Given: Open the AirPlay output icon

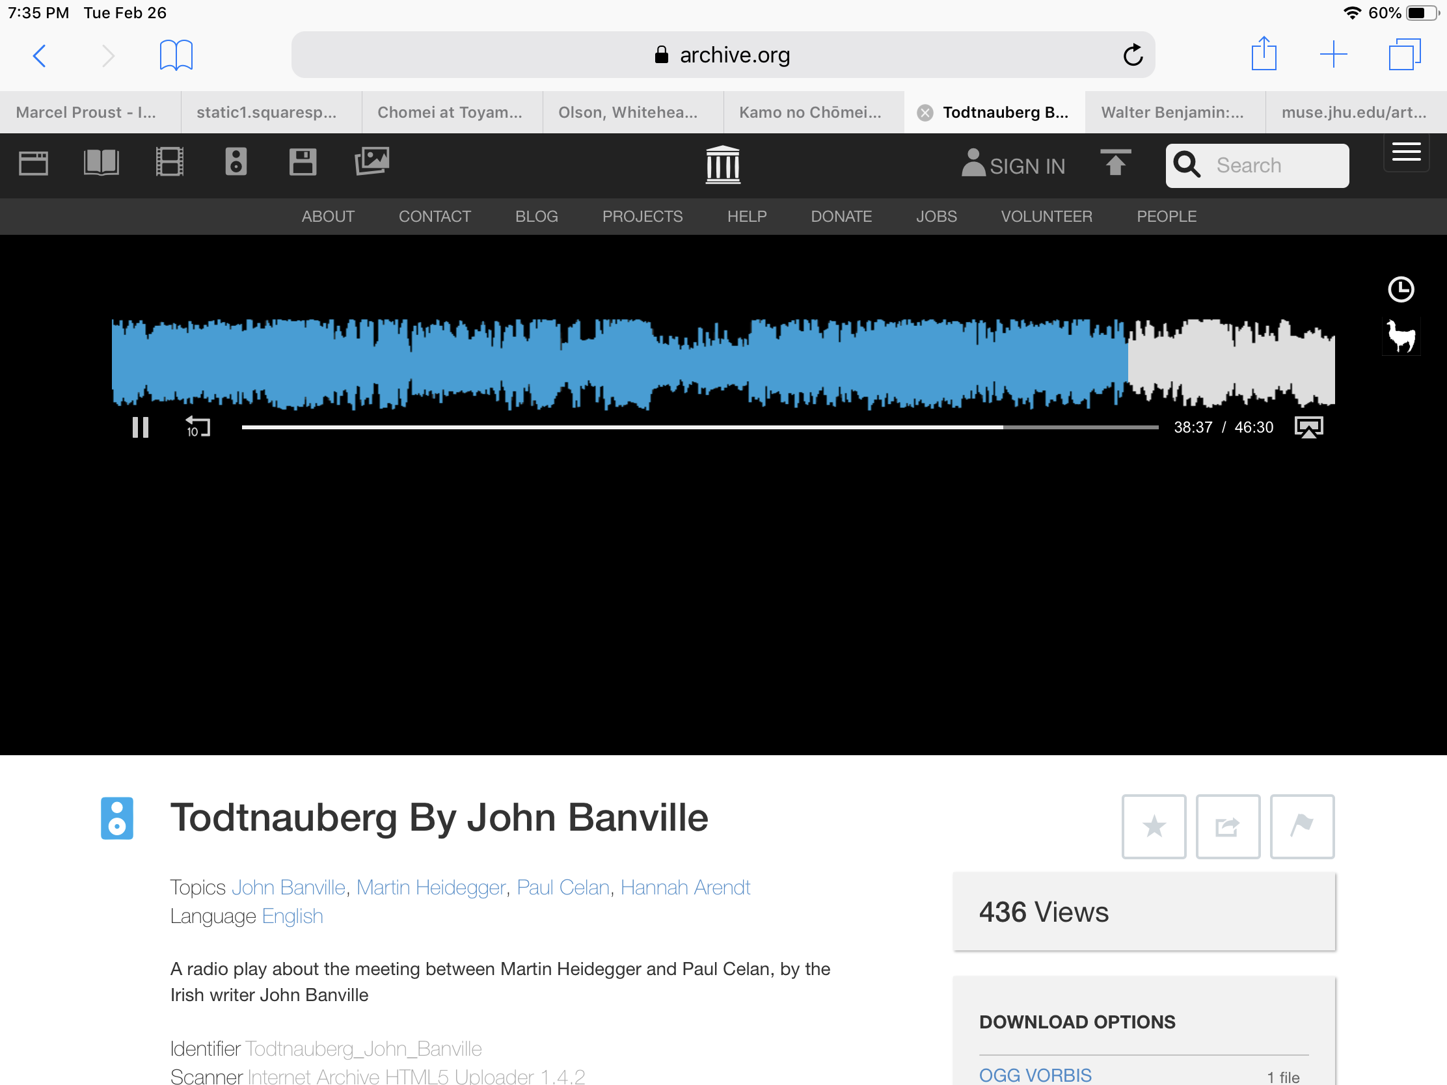Looking at the screenshot, I should [1309, 428].
